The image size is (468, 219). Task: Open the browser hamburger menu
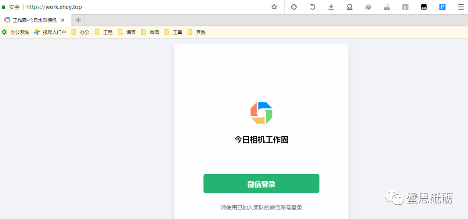pyautogui.click(x=461, y=7)
